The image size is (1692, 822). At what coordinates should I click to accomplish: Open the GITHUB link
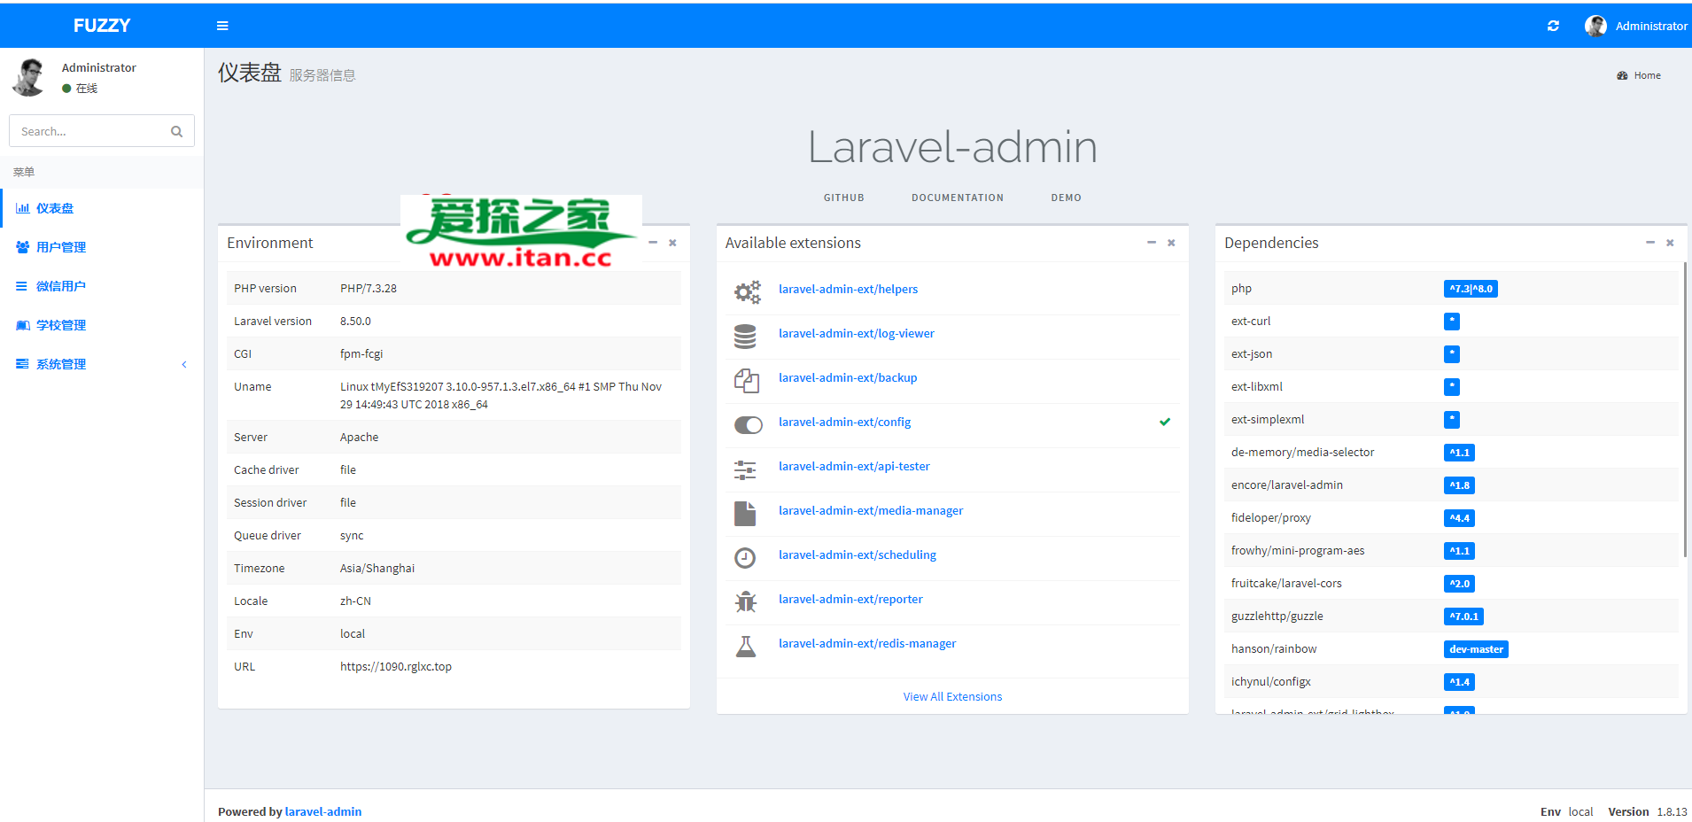tap(843, 198)
